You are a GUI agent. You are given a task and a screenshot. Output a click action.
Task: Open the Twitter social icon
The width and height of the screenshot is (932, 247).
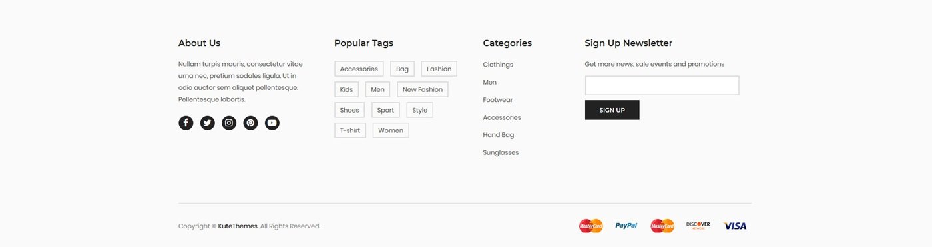click(207, 123)
